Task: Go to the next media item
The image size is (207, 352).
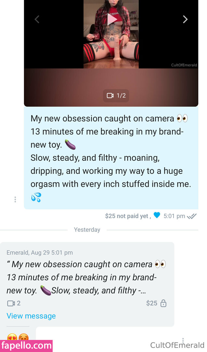Action: pos(185,20)
